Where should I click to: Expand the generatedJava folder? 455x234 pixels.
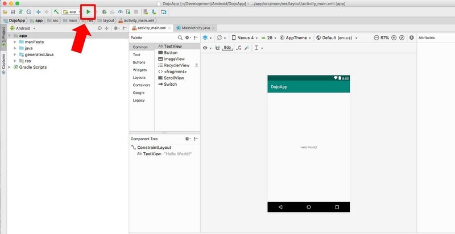point(15,55)
